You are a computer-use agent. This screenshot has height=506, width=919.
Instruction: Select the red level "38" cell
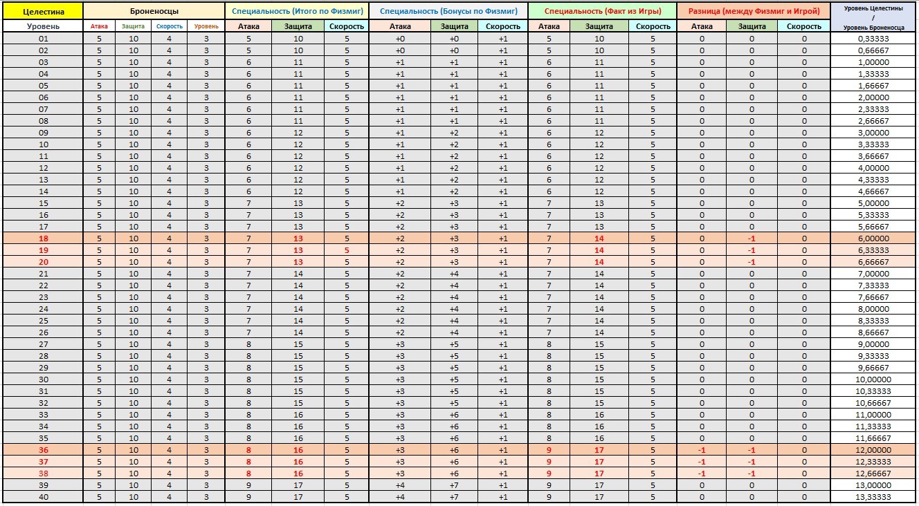point(43,474)
